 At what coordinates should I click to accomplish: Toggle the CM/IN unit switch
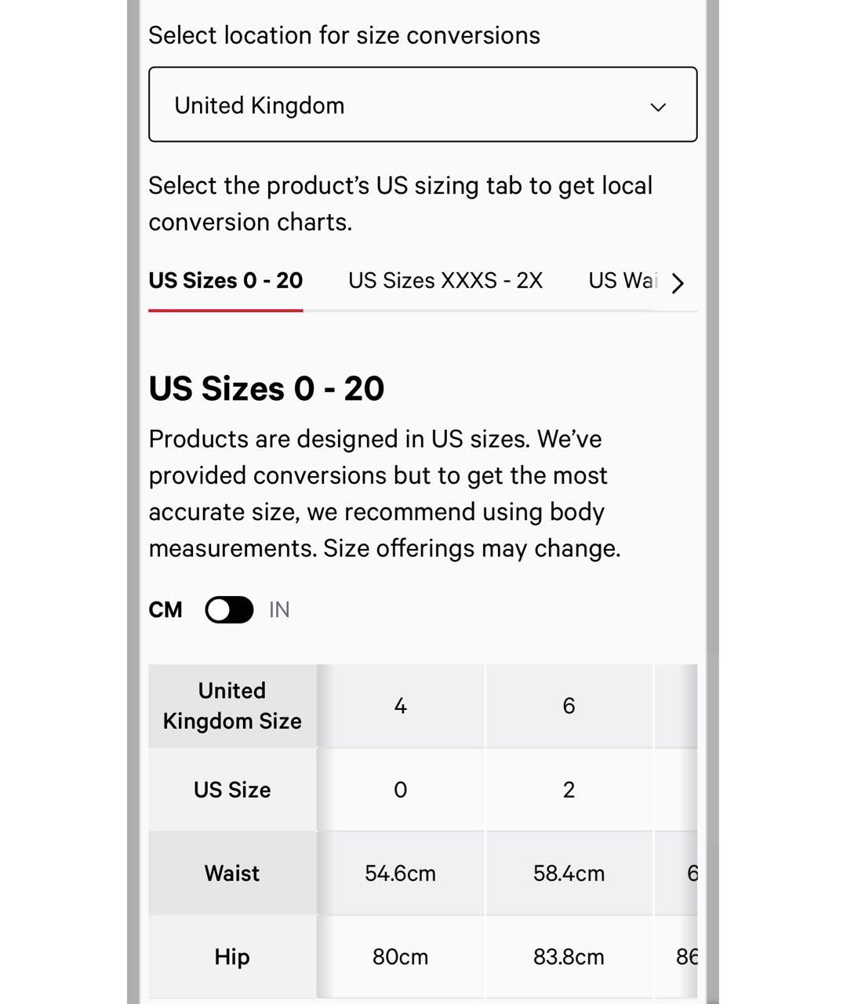[x=229, y=609]
